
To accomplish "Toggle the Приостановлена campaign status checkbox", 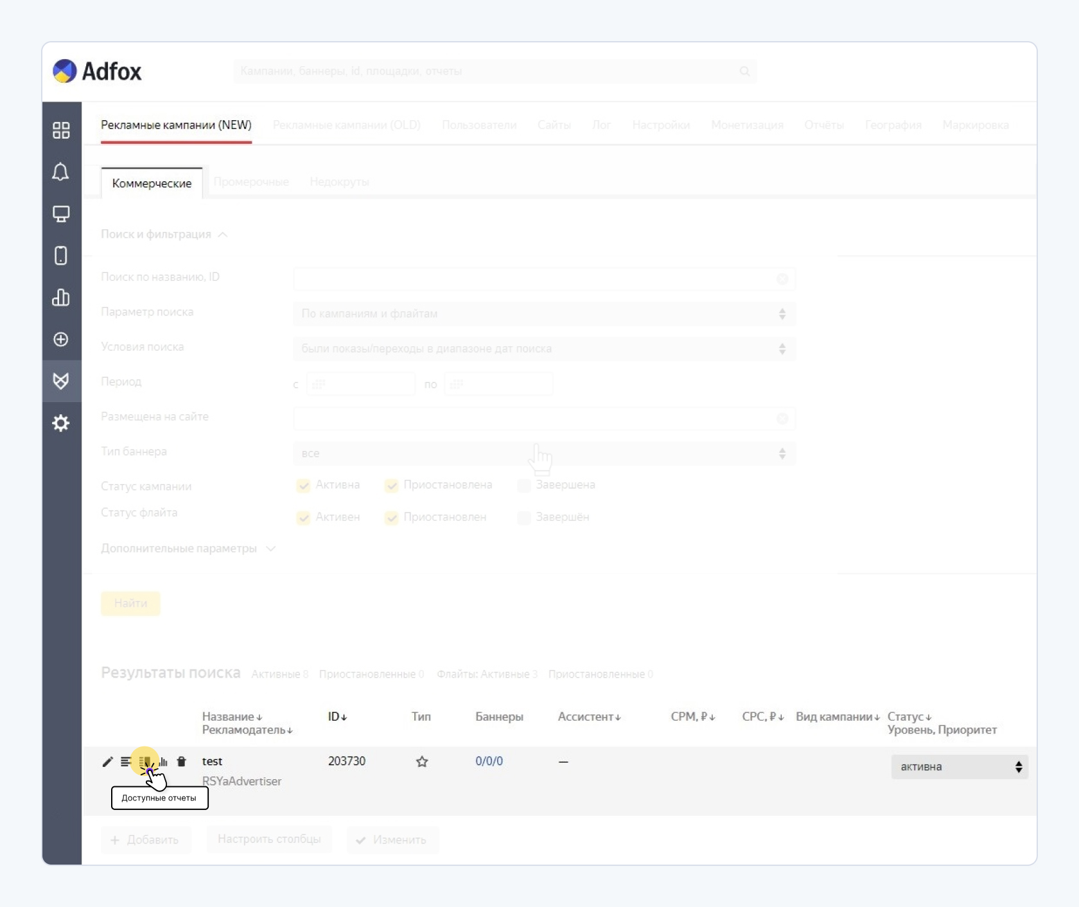I will pyautogui.click(x=391, y=486).
